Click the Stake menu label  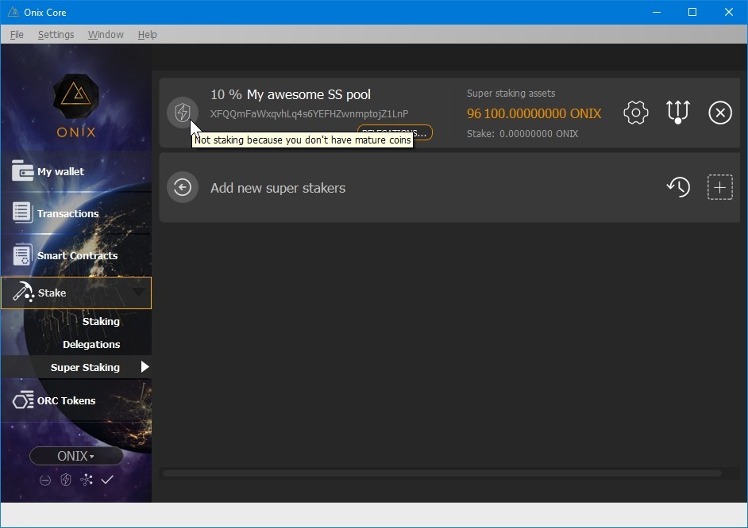pos(52,293)
